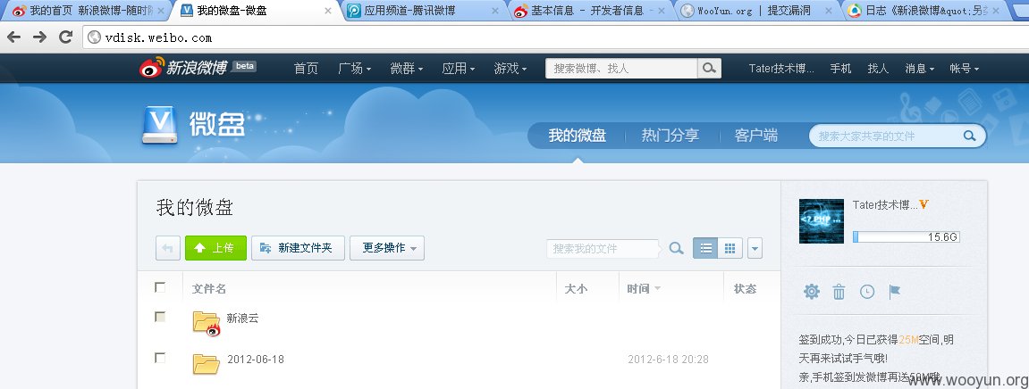Image resolution: width=1029 pixels, height=389 pixels.
Task: Open the clock history icon
Action: tap(867, 292)
